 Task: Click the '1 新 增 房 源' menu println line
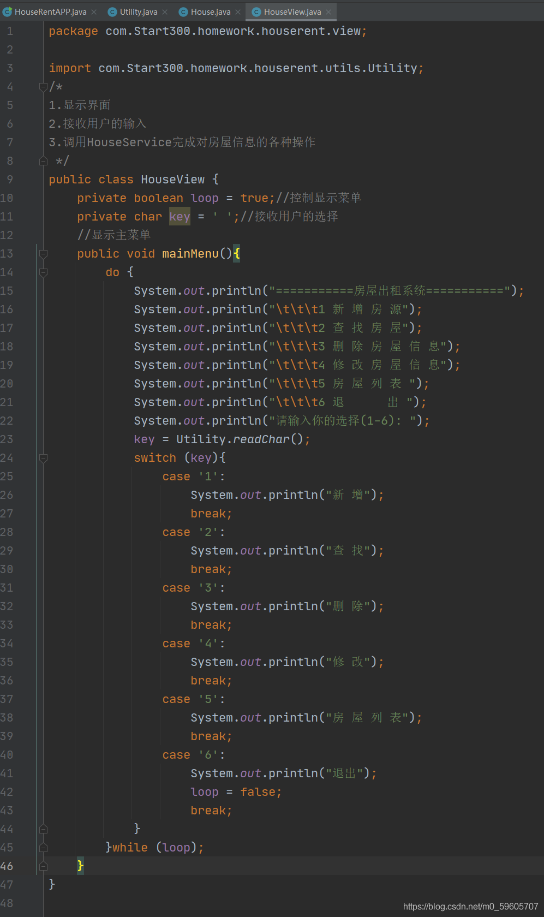point(278,309)
